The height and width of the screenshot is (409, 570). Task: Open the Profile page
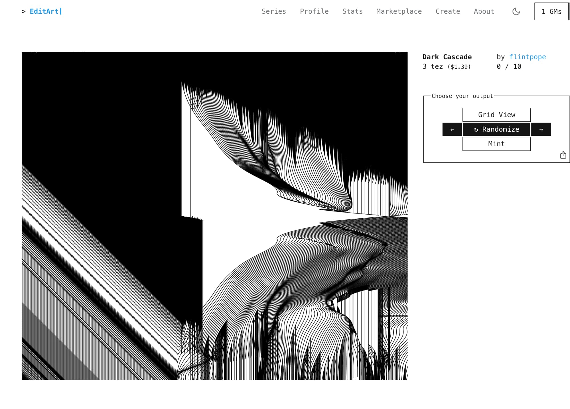tap(314, 11)
